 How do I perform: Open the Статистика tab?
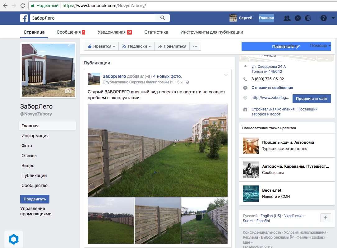(156, 32)
